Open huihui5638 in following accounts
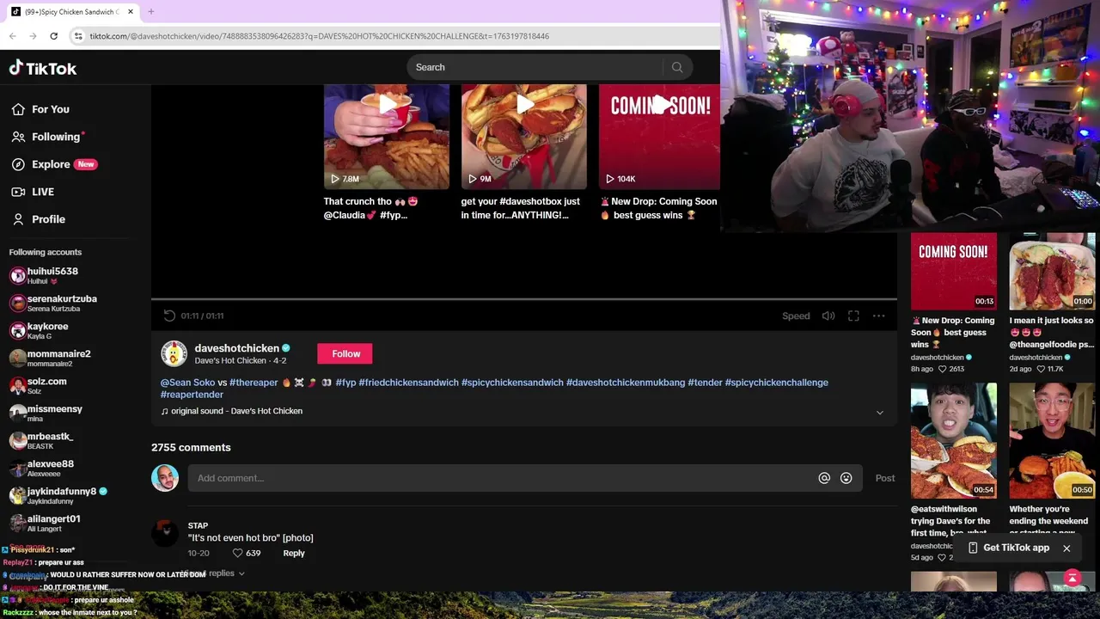 pos(52,275)
